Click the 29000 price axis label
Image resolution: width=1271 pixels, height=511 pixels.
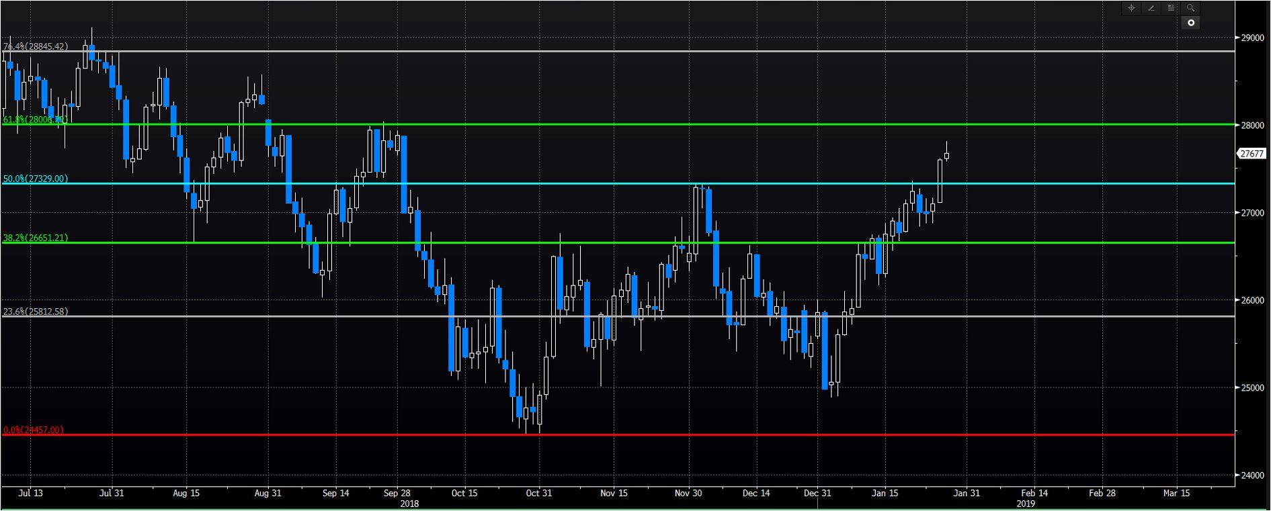point(1253,38)
